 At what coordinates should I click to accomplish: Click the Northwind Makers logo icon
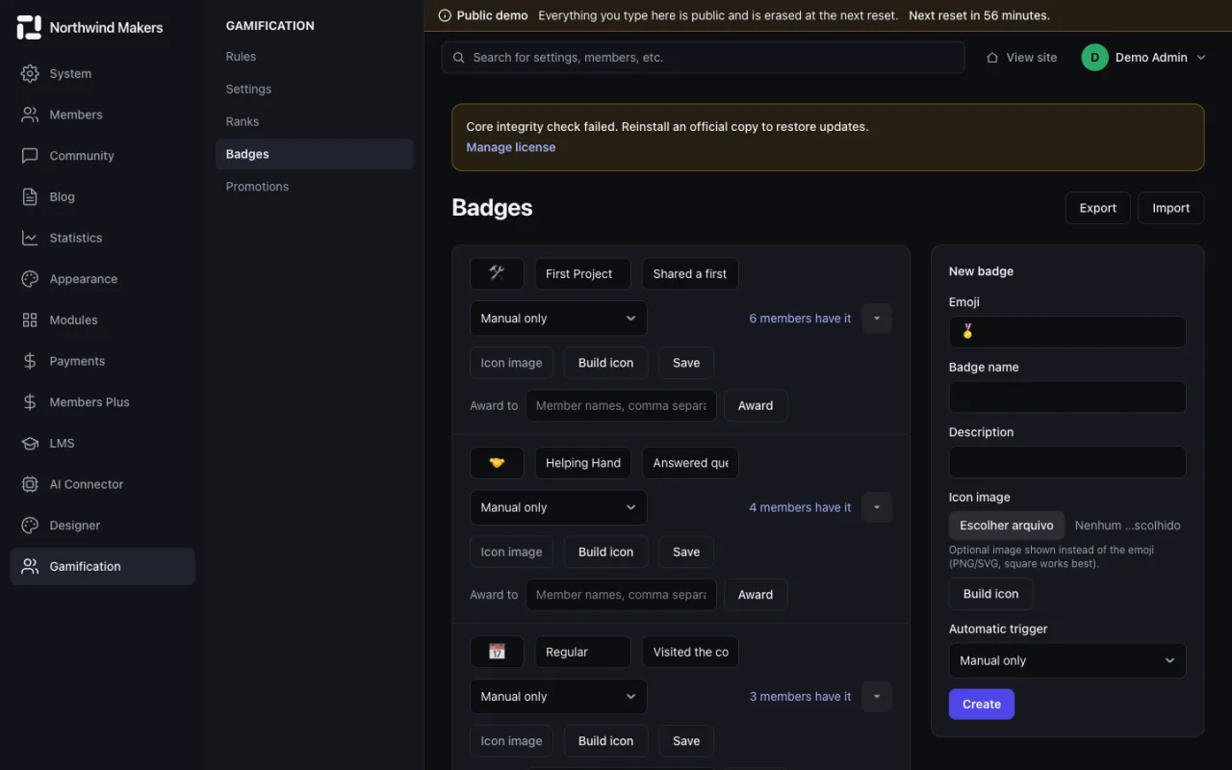coord(29,28)
